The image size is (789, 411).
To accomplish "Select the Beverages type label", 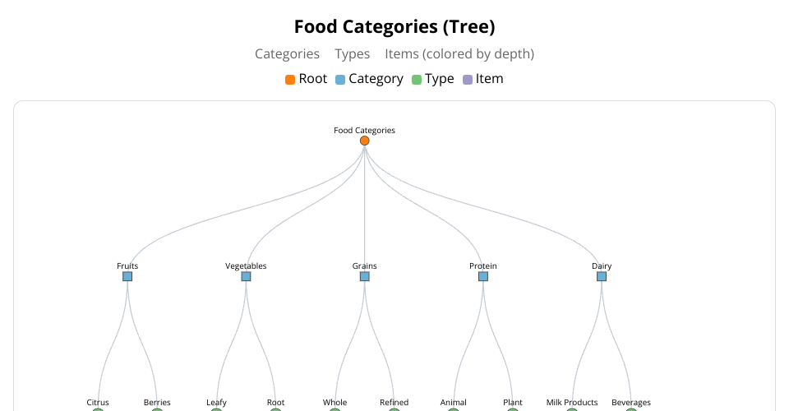I will [x=631, y=403].
